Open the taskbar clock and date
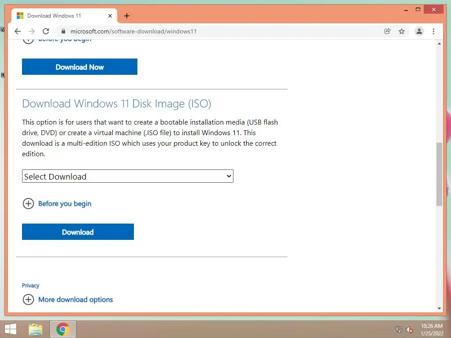 pyautogui.click(x=432, y=330)
